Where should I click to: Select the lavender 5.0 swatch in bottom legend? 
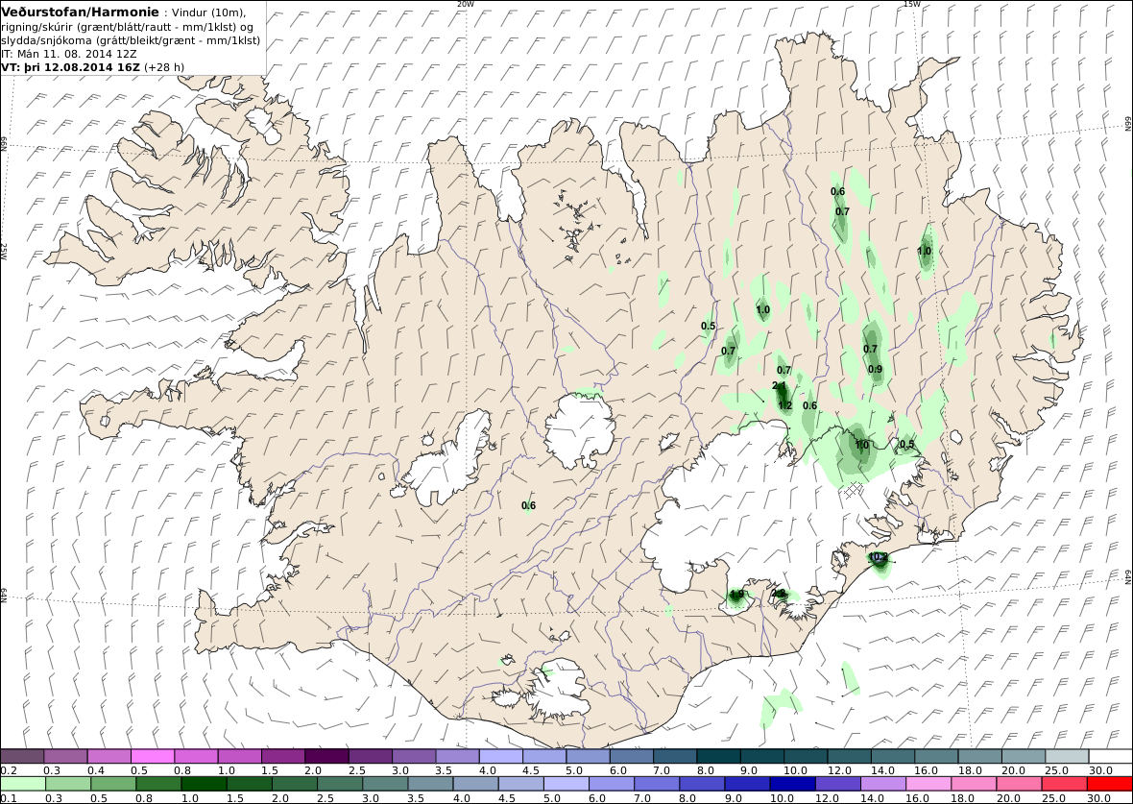click(x=566, y=784)
